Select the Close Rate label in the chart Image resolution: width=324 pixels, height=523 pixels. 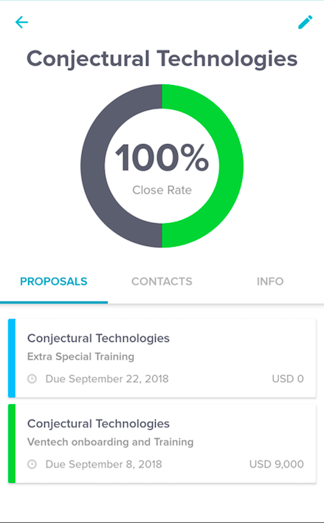(x=162, y=190)
